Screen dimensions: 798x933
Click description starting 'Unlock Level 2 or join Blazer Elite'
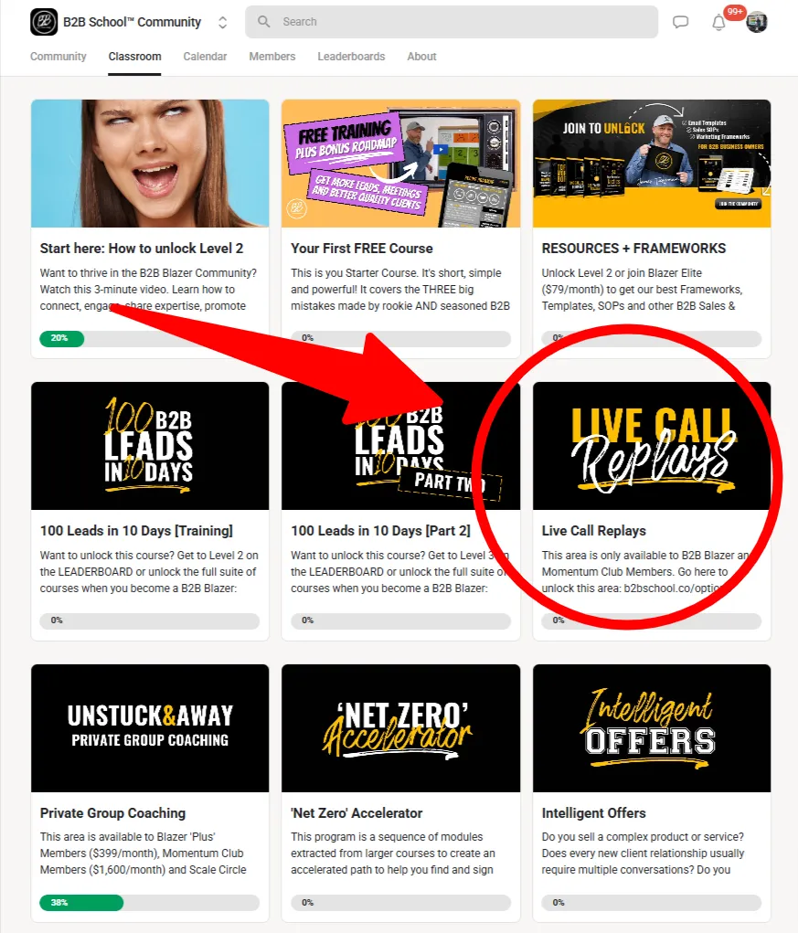(x=643, y=289)
